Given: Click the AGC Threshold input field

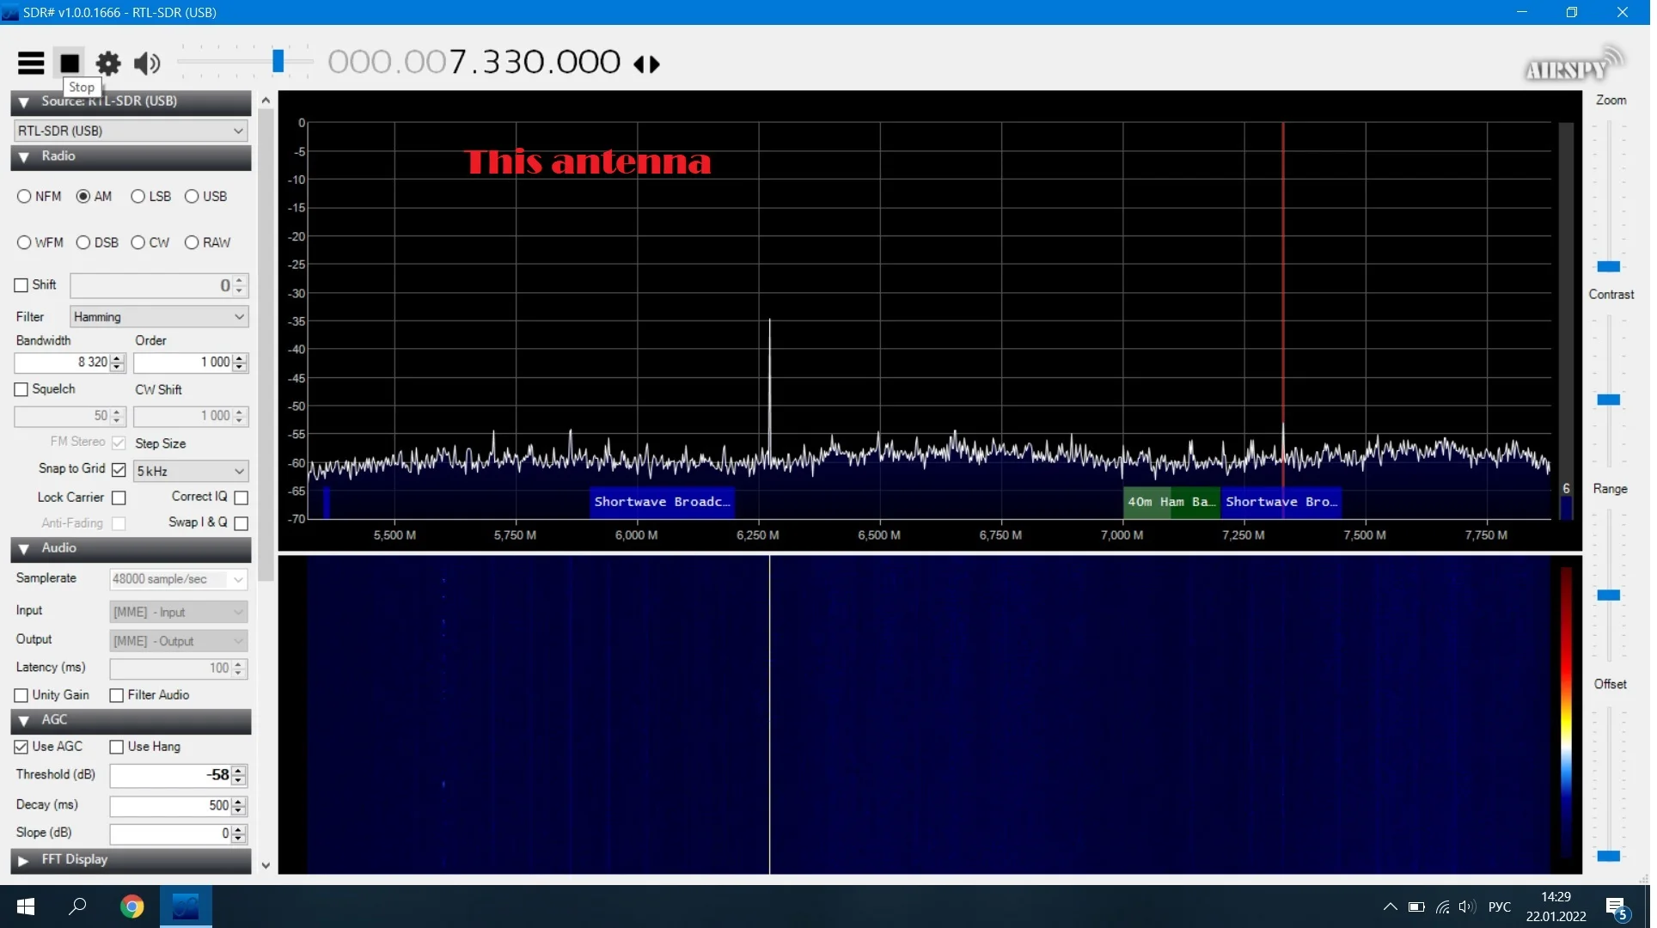Looking at the screenshot, I should (x=172, y=777).
